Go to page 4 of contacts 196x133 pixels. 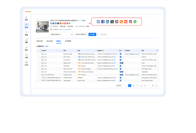coord(141,86)
